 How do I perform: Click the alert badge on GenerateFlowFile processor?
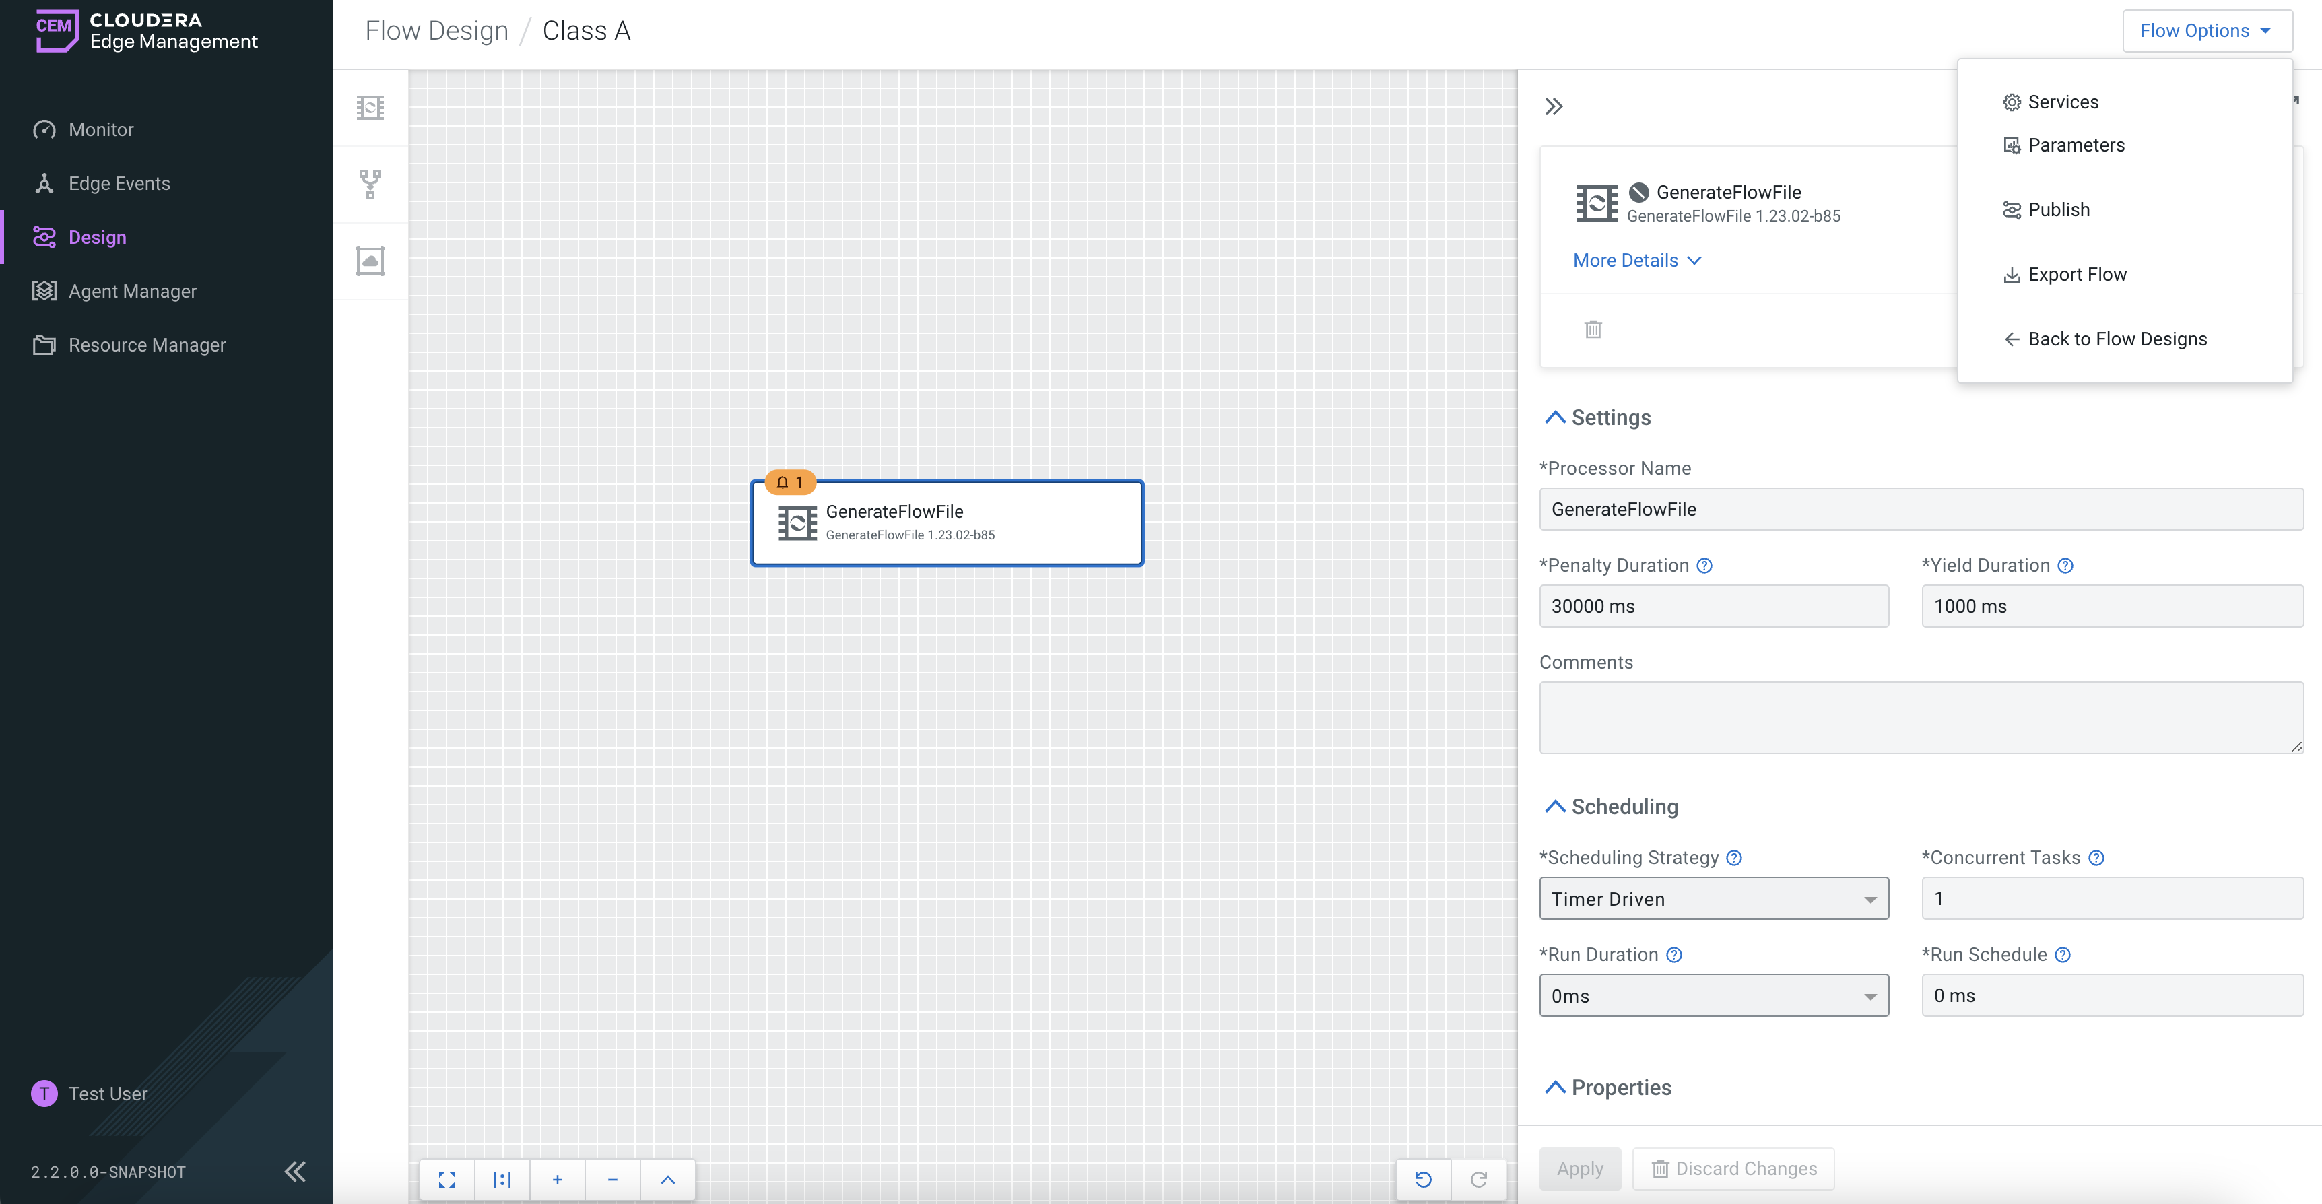click(790, 482)
